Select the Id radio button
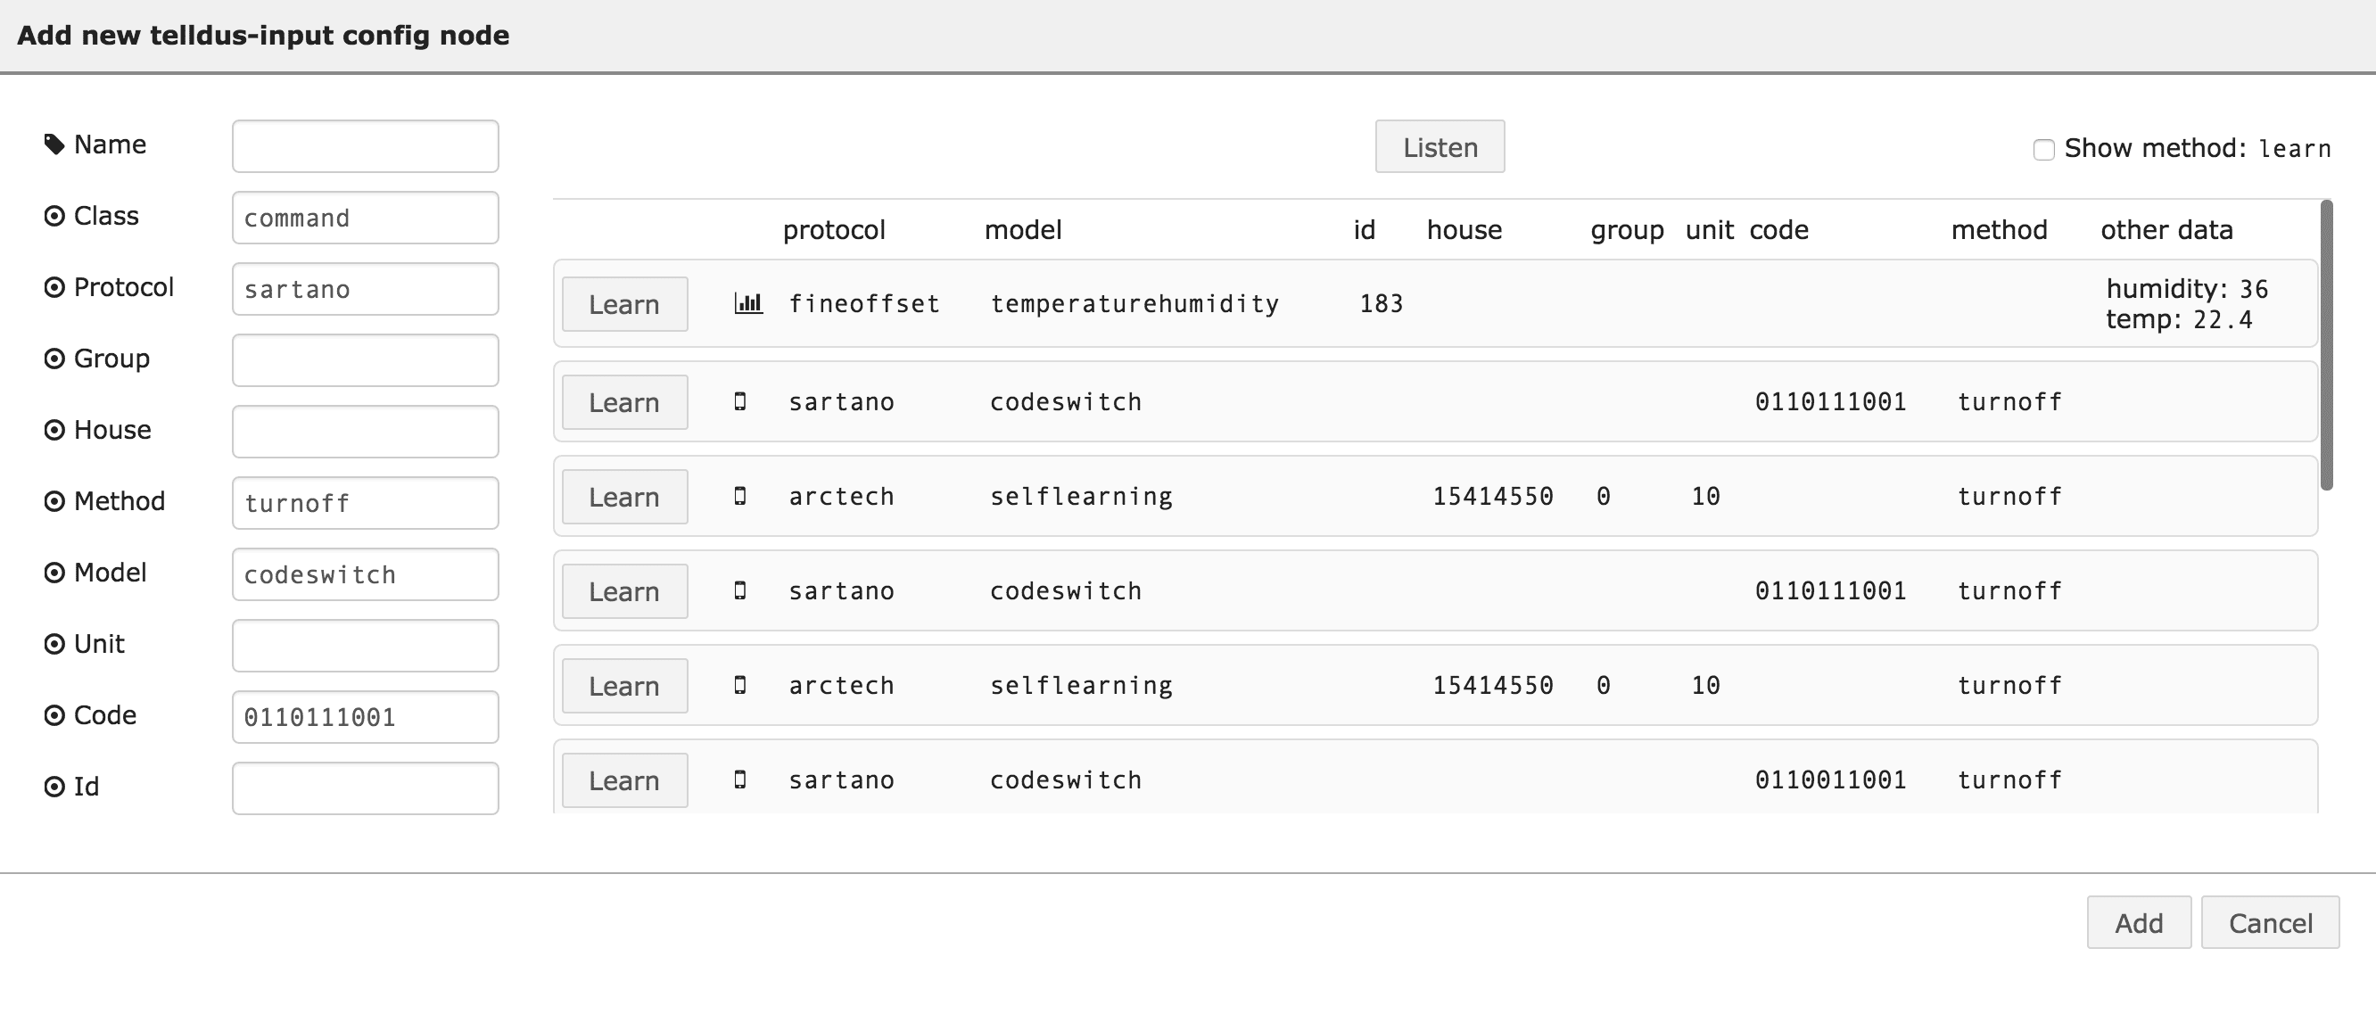Screen dimensions: 2376x1031 pos(53,786)
